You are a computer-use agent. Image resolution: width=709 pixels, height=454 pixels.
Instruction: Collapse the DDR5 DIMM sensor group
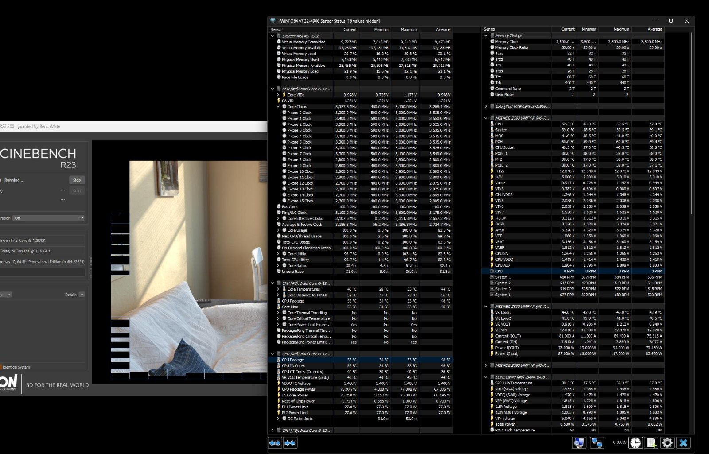pos(486,377)
